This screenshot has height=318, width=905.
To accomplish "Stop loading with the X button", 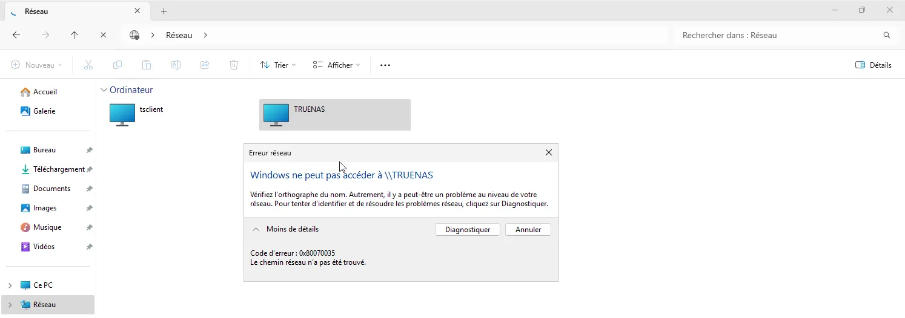I will click(x=104, y=35).
